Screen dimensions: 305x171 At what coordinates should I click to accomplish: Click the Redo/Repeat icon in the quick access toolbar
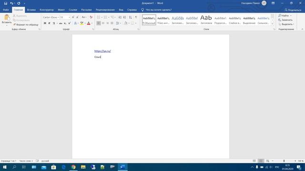coord(19,3)
